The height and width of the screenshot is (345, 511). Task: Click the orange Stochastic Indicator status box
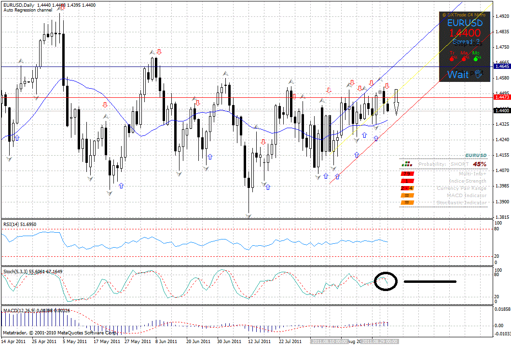tap(407, 202)
